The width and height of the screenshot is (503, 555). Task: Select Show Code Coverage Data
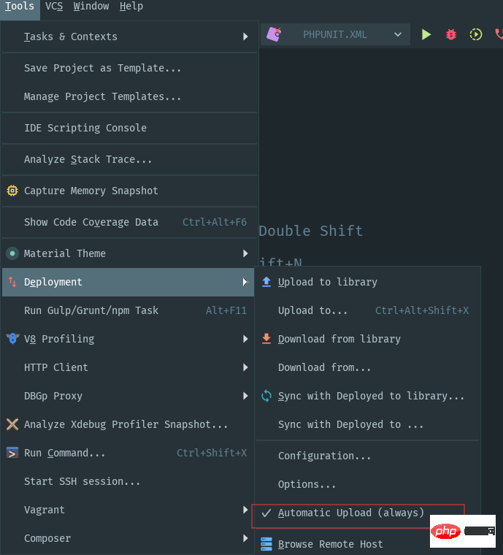(129, 222)
